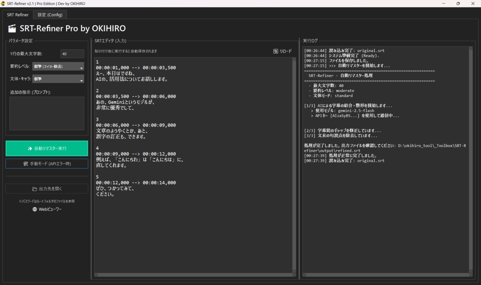The image size is (481, 285).
Task: Select the SRT Refiner tab
Action: pyautogui.click(x=17, y=15)
